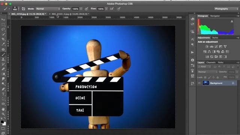The width and height of the screenshot is (240, 135).
Task: Add a Levels adjustment
Action: click(211, 46)
